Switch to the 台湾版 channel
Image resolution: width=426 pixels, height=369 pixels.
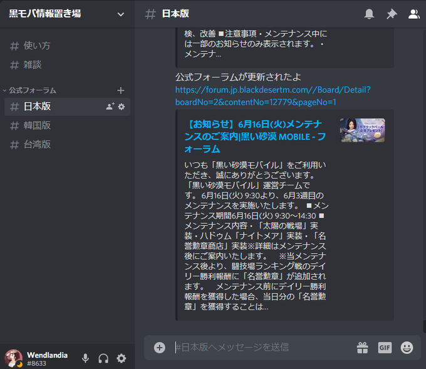68,145
